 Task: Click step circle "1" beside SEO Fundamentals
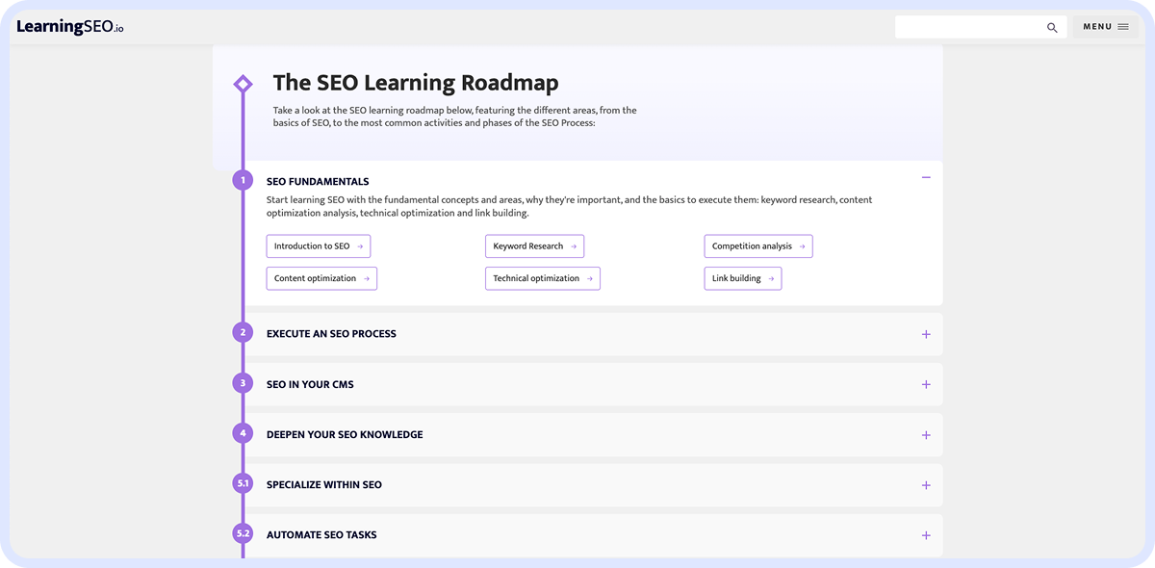click(x=242, y=179)
